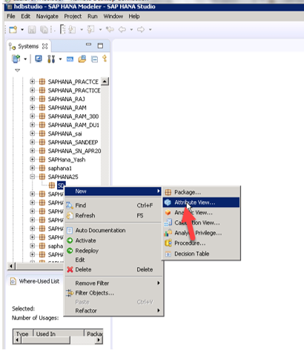Expand the SAPHANA_RAJ package
This screenshot has width=304, height=356.
tap(33, 99)
